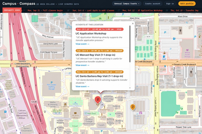This screenshot has width=202, height=134.
Task: Click the UC Application Workshop title
Action: tap(91, 34)
